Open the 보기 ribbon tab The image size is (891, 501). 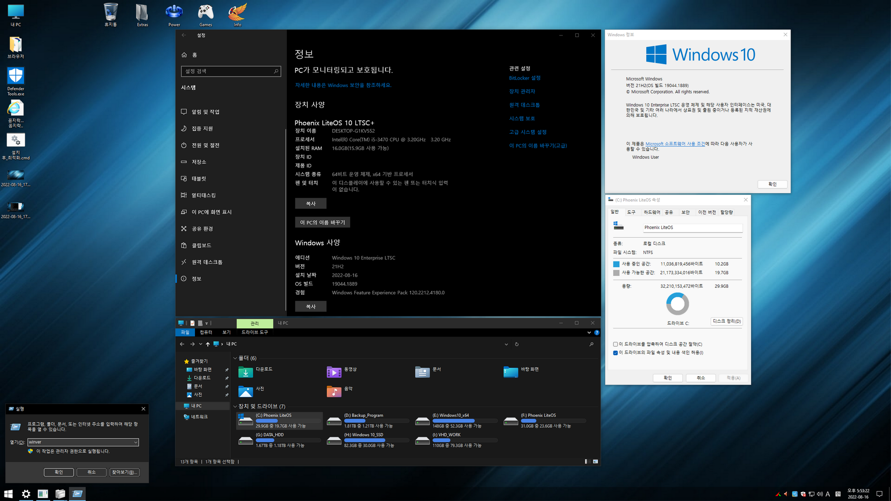pyautogui.click(x=226, y=333)
